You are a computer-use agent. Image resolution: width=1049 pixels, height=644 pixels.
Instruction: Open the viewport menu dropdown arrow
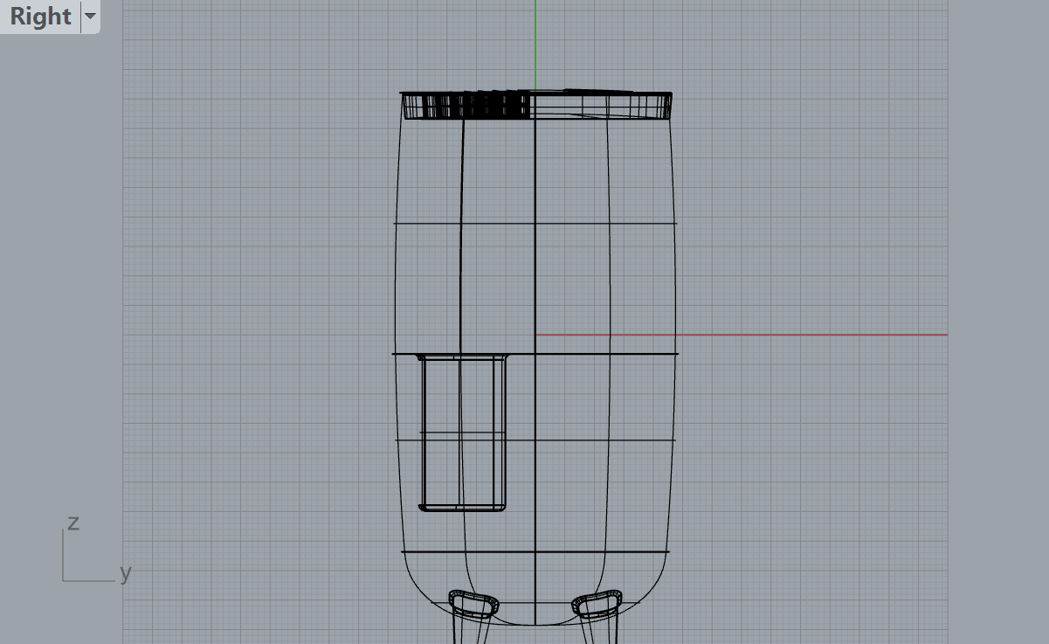coord(90,17)
